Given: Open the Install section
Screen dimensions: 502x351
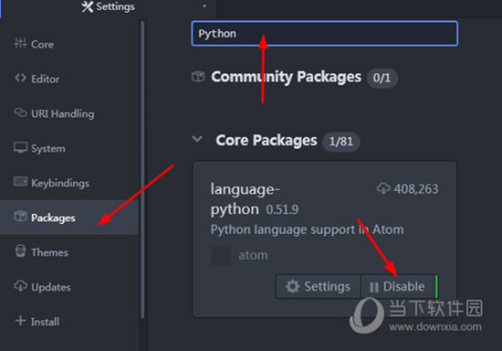Looking at the screenshot, I should (x=68, y=321).
